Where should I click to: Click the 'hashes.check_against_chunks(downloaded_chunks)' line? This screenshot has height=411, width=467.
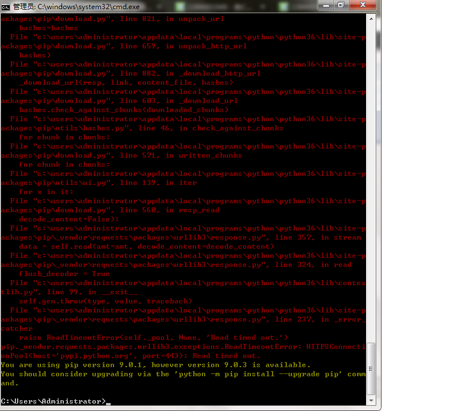coord(124,110)
